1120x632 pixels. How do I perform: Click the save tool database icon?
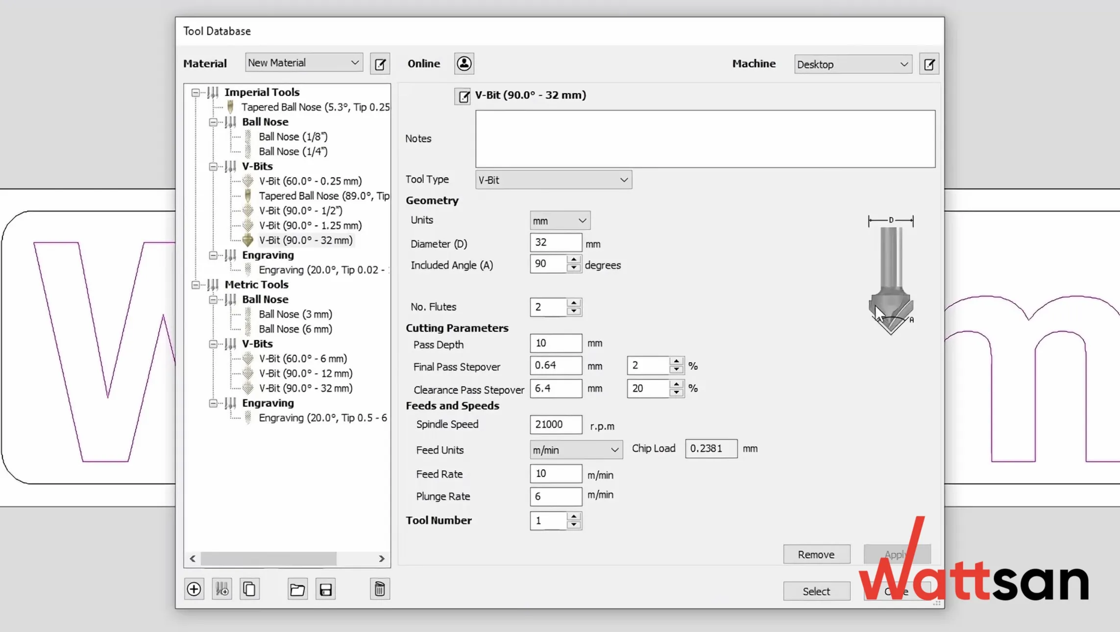point(326,589)
